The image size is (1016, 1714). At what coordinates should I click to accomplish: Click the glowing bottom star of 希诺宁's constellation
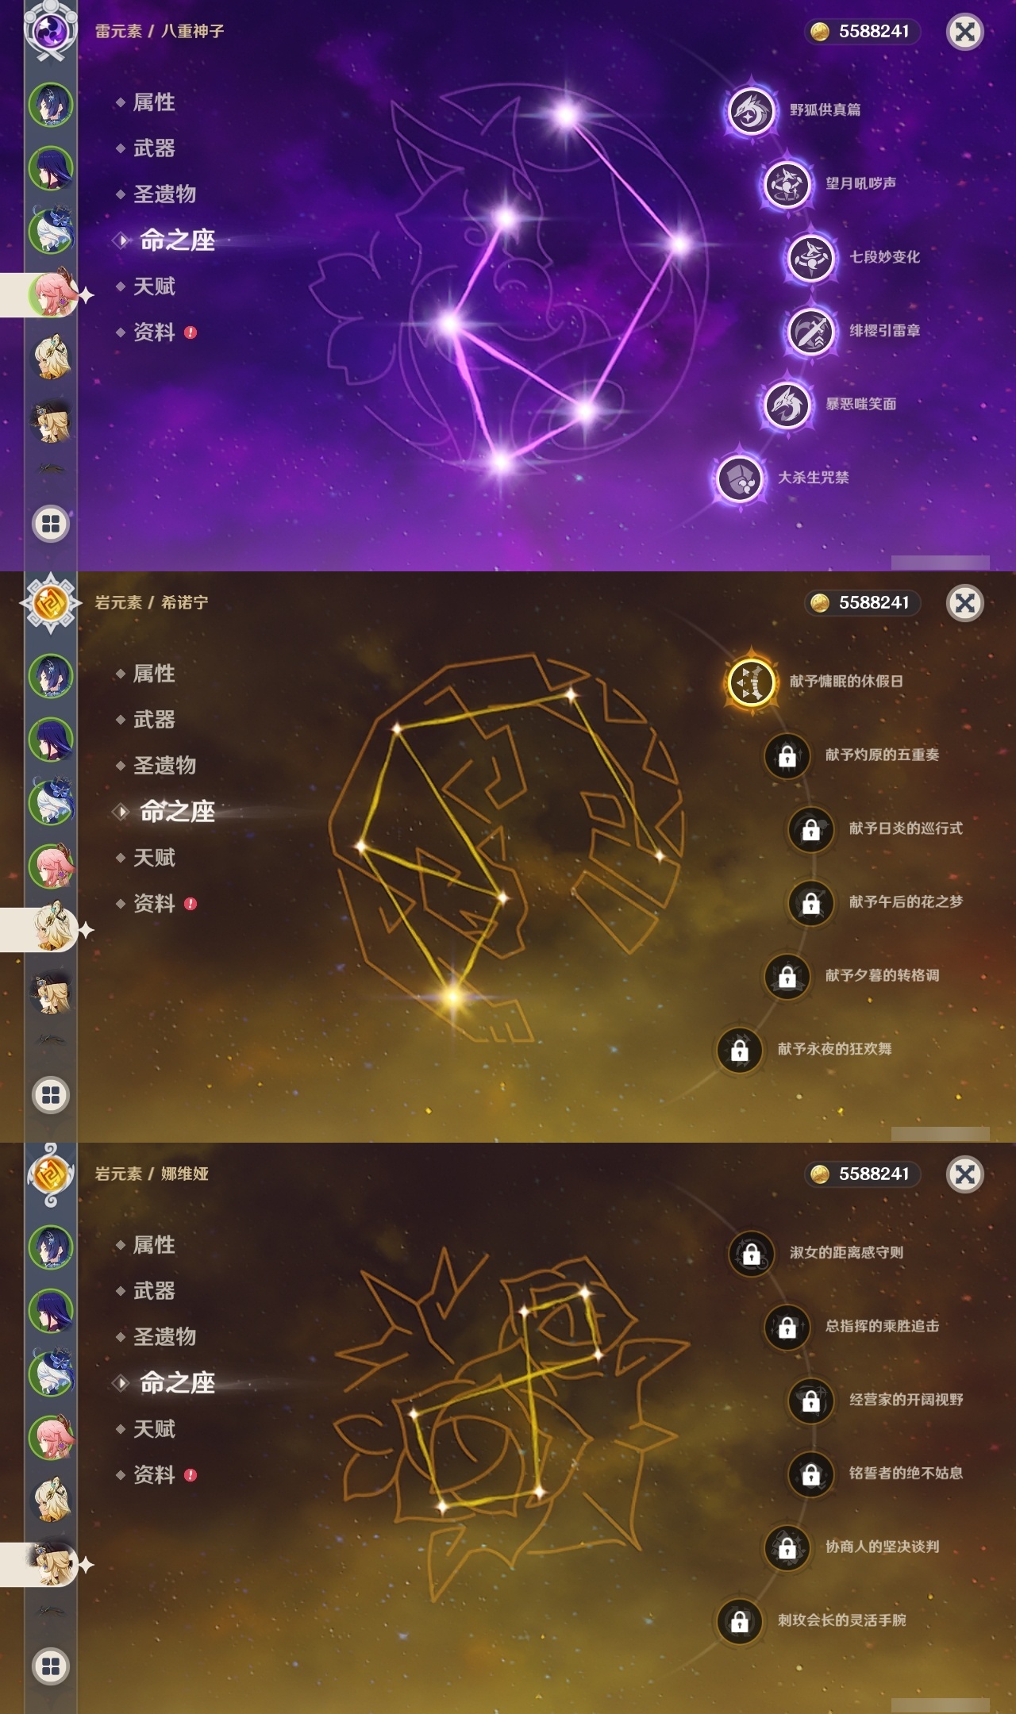452,995
